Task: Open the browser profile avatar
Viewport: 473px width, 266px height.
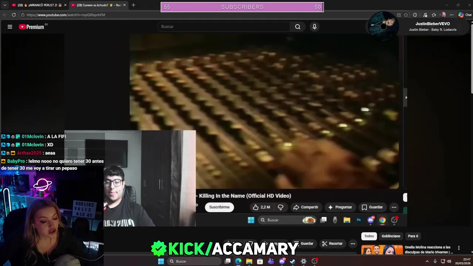Action: point(443,15)
